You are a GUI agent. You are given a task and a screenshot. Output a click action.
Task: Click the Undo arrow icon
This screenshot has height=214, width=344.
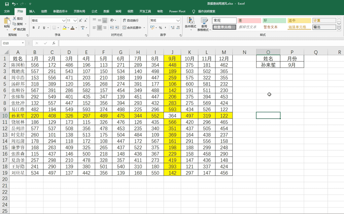pos(14,4)
